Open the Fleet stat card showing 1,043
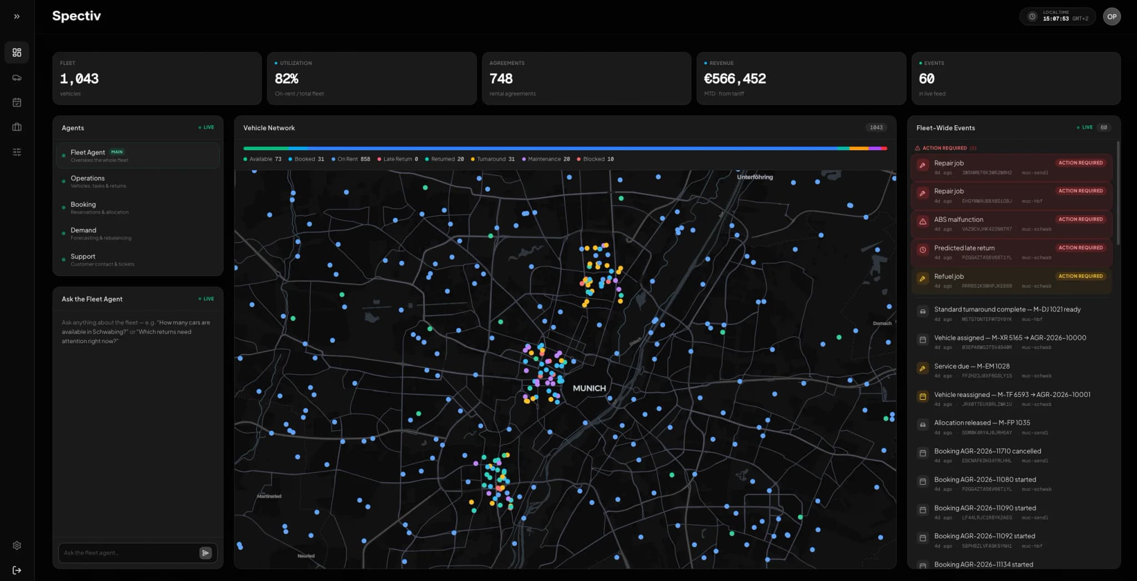Screen dimensions: 1137x581 (x=157, y=78)
